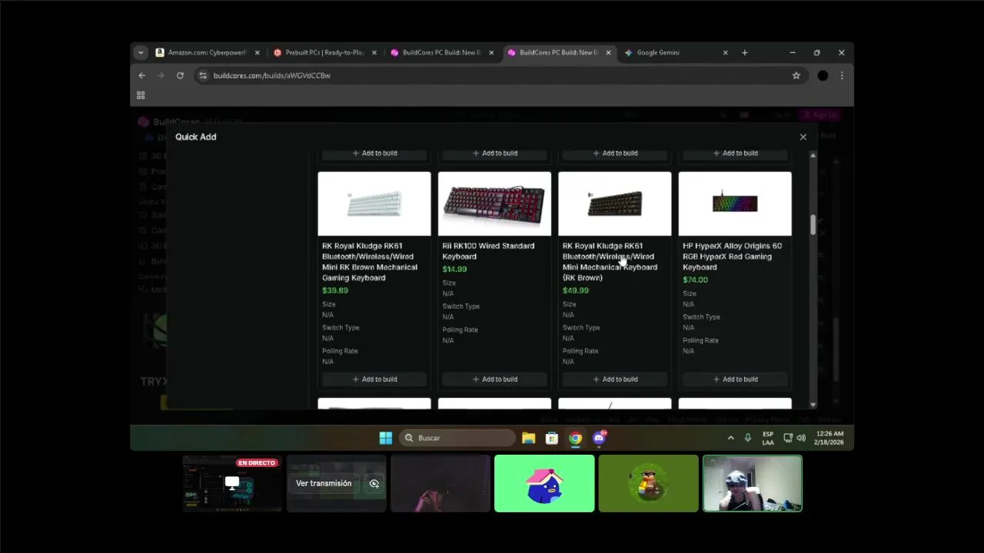Open site information icon in address bar
This screenshot has width=984, height=553.
[x=203, y=75]
